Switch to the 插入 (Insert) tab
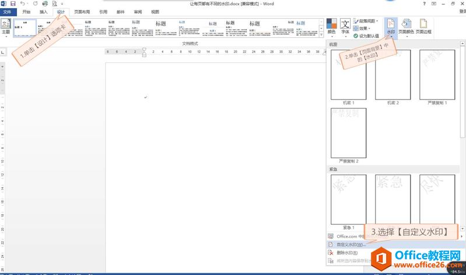 click(43, 12)
